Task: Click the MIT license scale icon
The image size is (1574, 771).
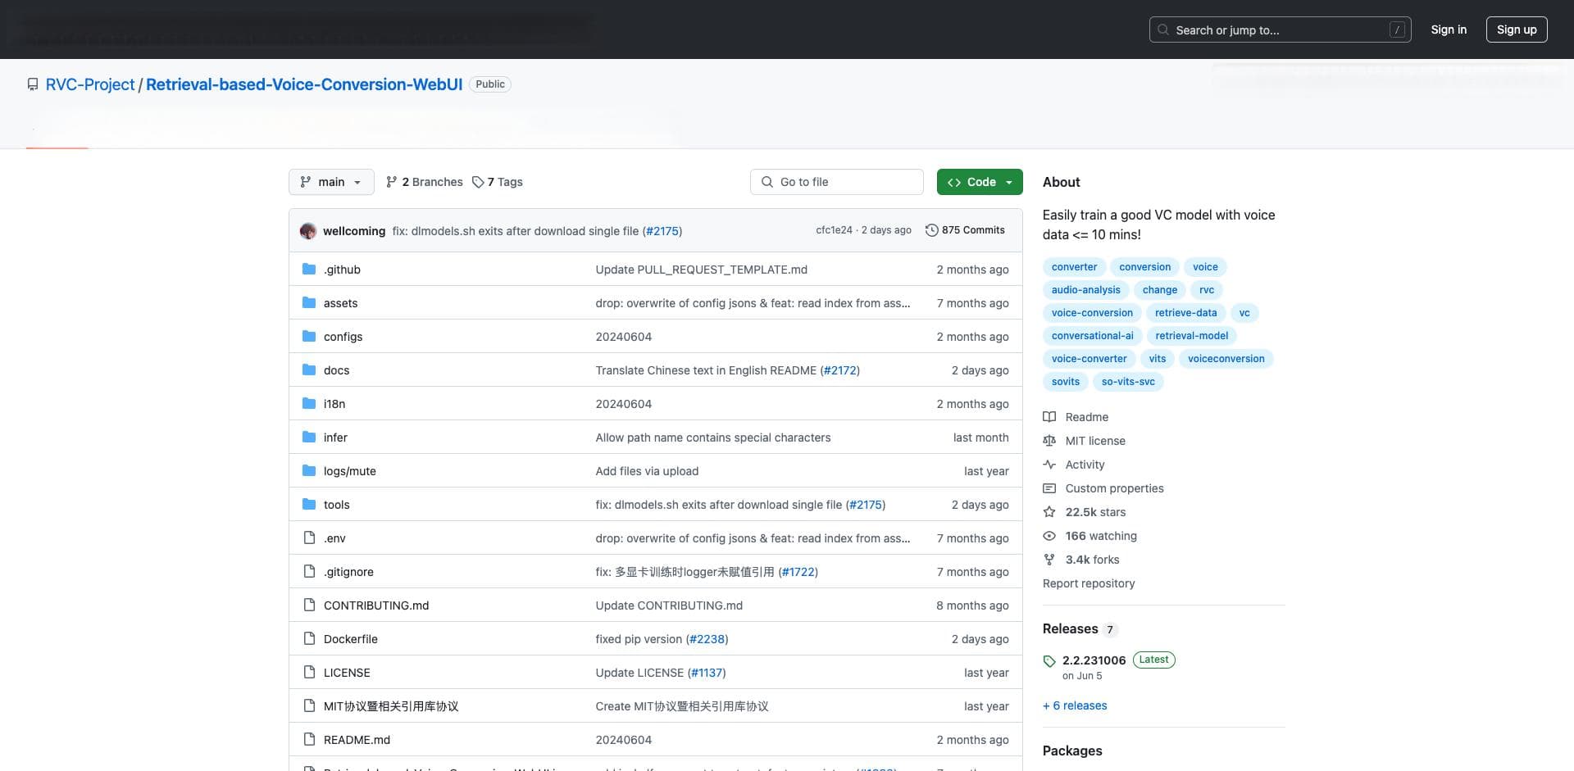Action: pyautogui.click(x=1049, y=441)
